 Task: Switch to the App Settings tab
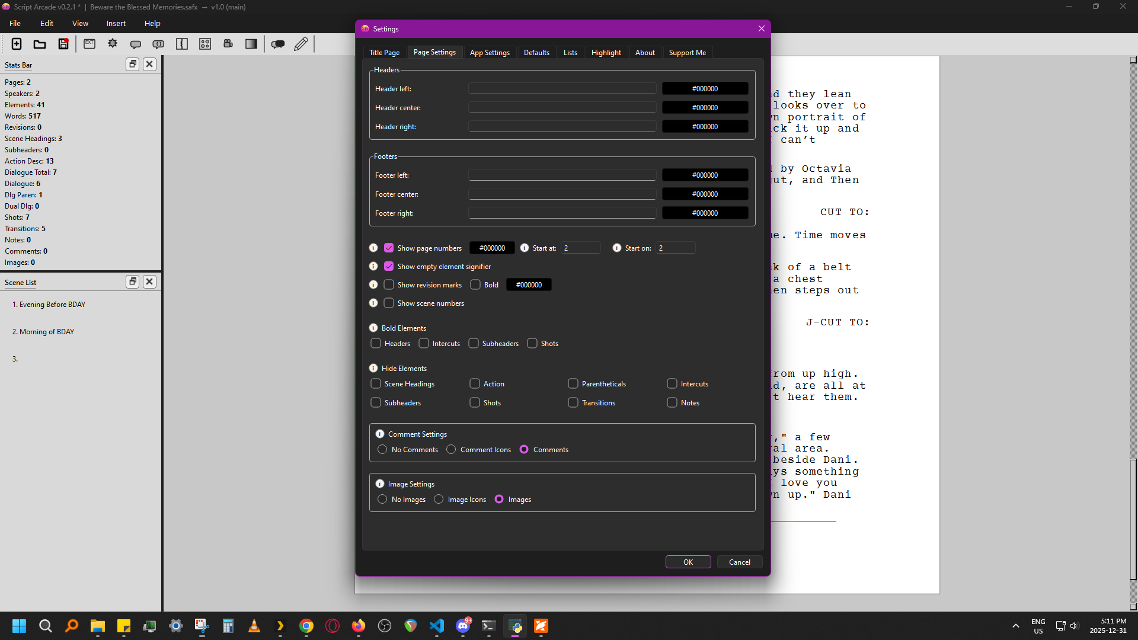point(490,52)
